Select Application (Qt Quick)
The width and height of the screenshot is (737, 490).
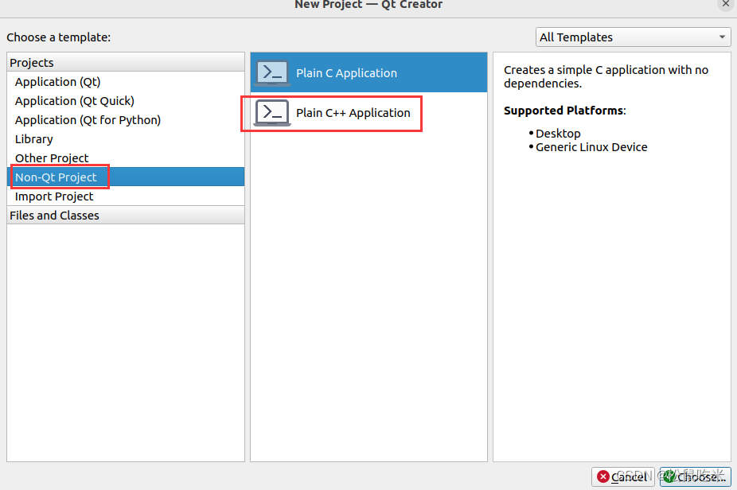click(x=74, y=100)
